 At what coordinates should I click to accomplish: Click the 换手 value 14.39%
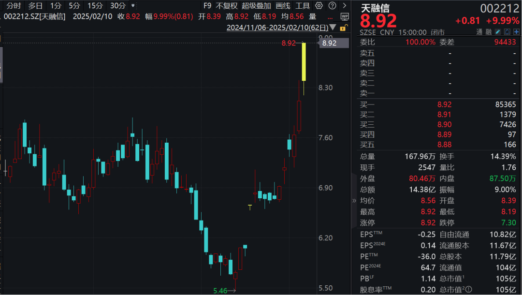pyautogui.click(x=503, y=156)
